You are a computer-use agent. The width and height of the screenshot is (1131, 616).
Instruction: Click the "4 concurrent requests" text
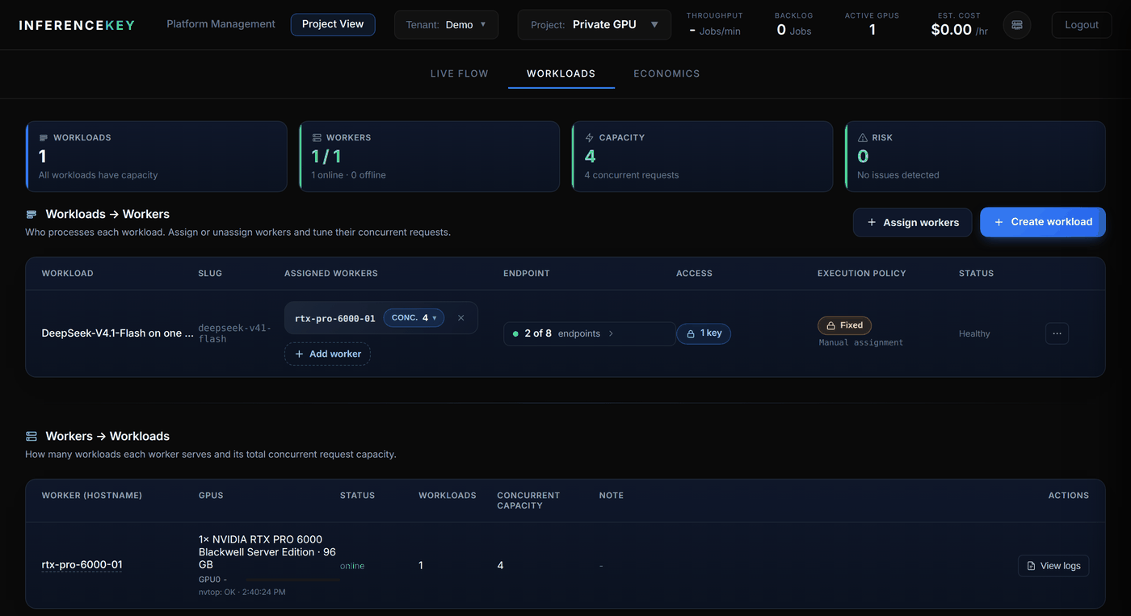(632, 175)
